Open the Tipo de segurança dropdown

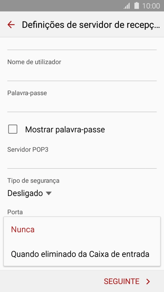29,193
